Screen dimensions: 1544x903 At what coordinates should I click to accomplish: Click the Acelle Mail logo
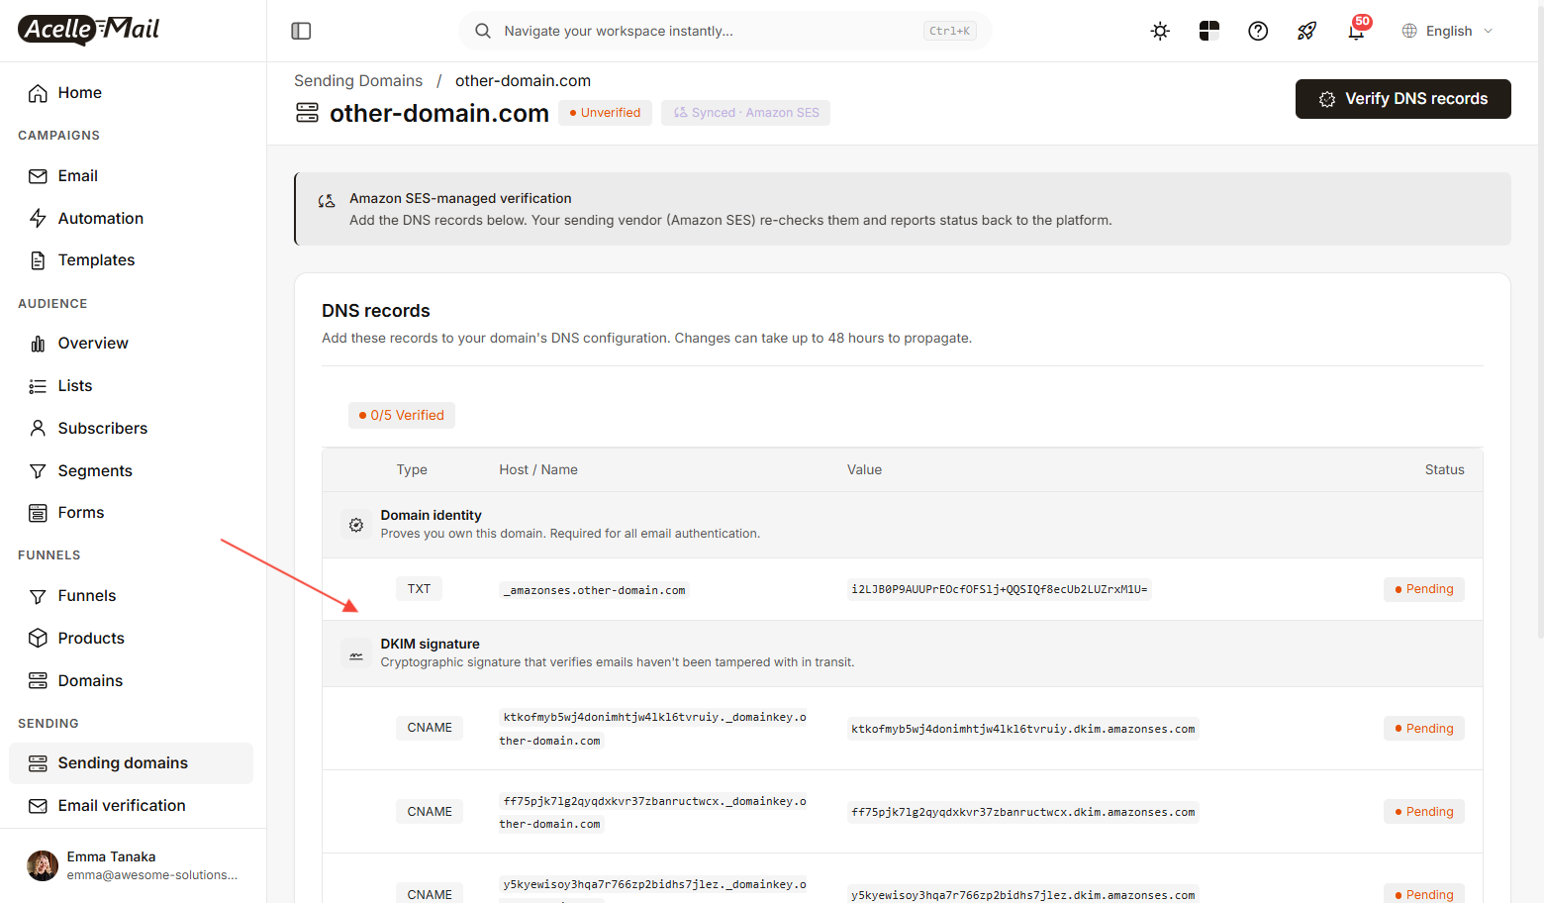[89, 30]
